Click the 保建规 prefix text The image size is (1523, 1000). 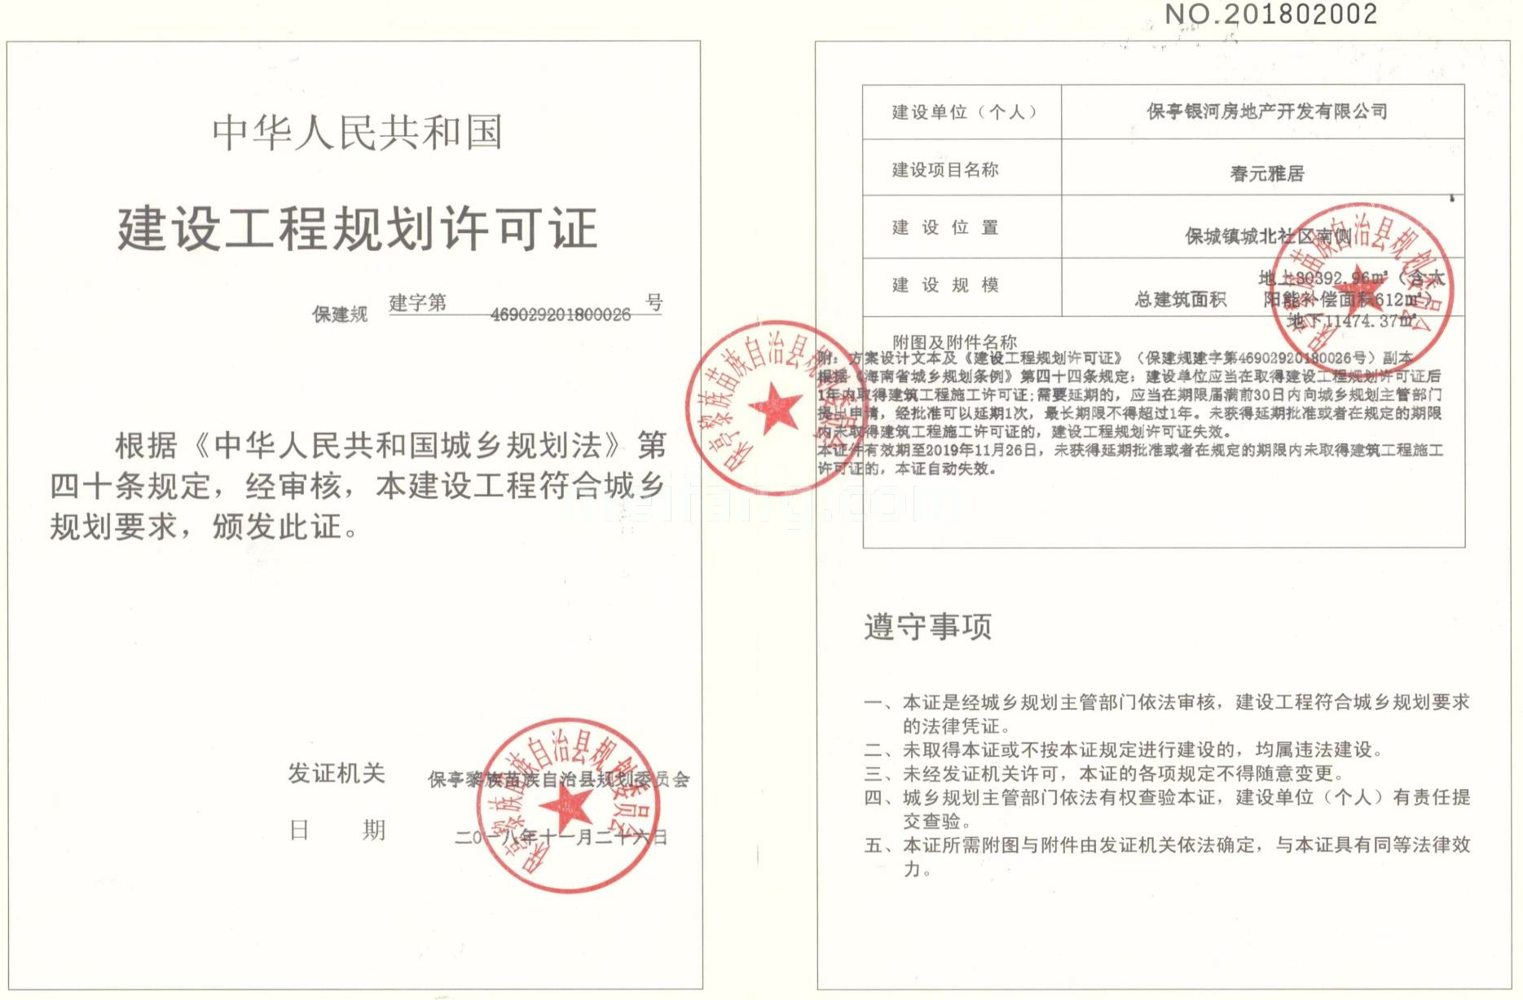340,315
